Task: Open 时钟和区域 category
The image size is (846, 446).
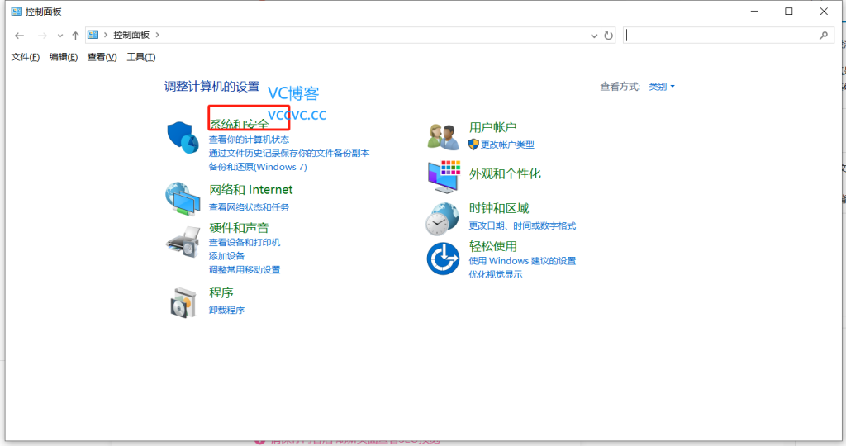Action: [498, 208]
